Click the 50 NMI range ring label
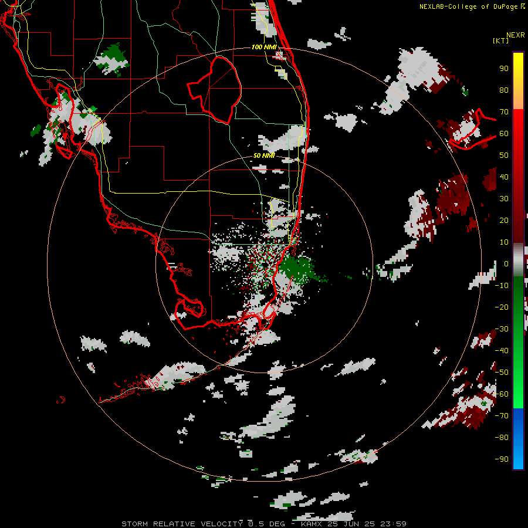Screen dimensions: 528x528 [264, 155]
